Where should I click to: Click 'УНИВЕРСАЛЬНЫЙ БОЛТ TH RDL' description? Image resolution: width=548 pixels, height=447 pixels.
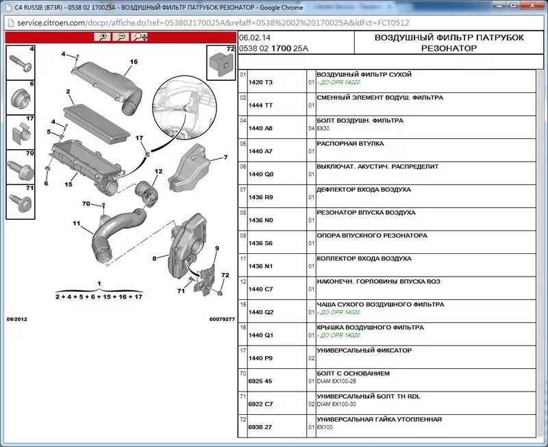[369, 396]
